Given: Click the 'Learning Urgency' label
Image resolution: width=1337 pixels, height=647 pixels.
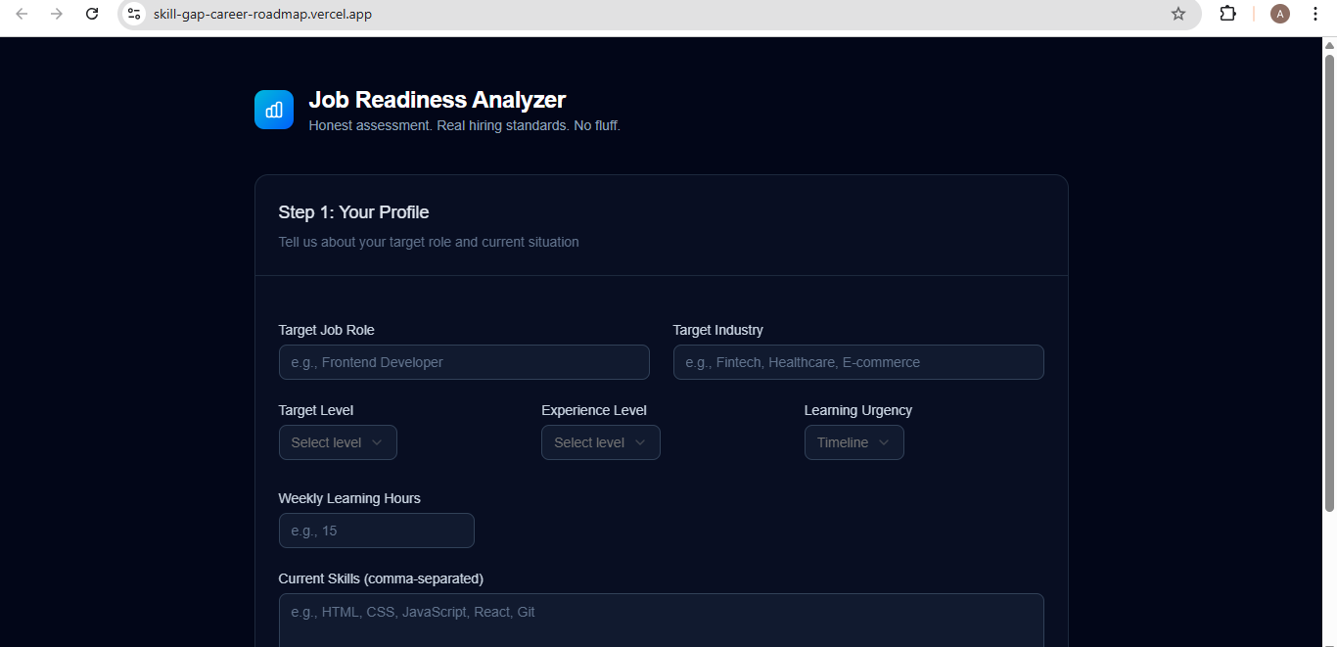Looking at the screenshot, I should 858,410.
